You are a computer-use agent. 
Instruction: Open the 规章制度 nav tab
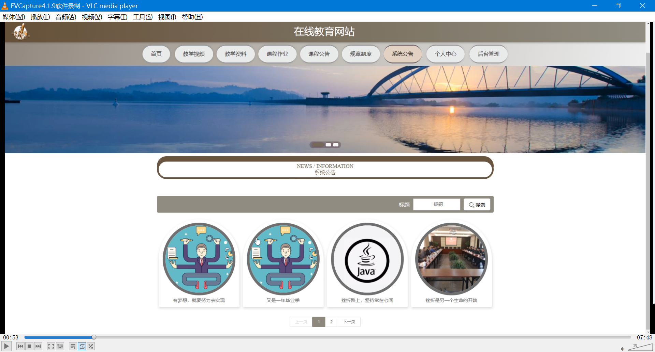coord(361,54)
